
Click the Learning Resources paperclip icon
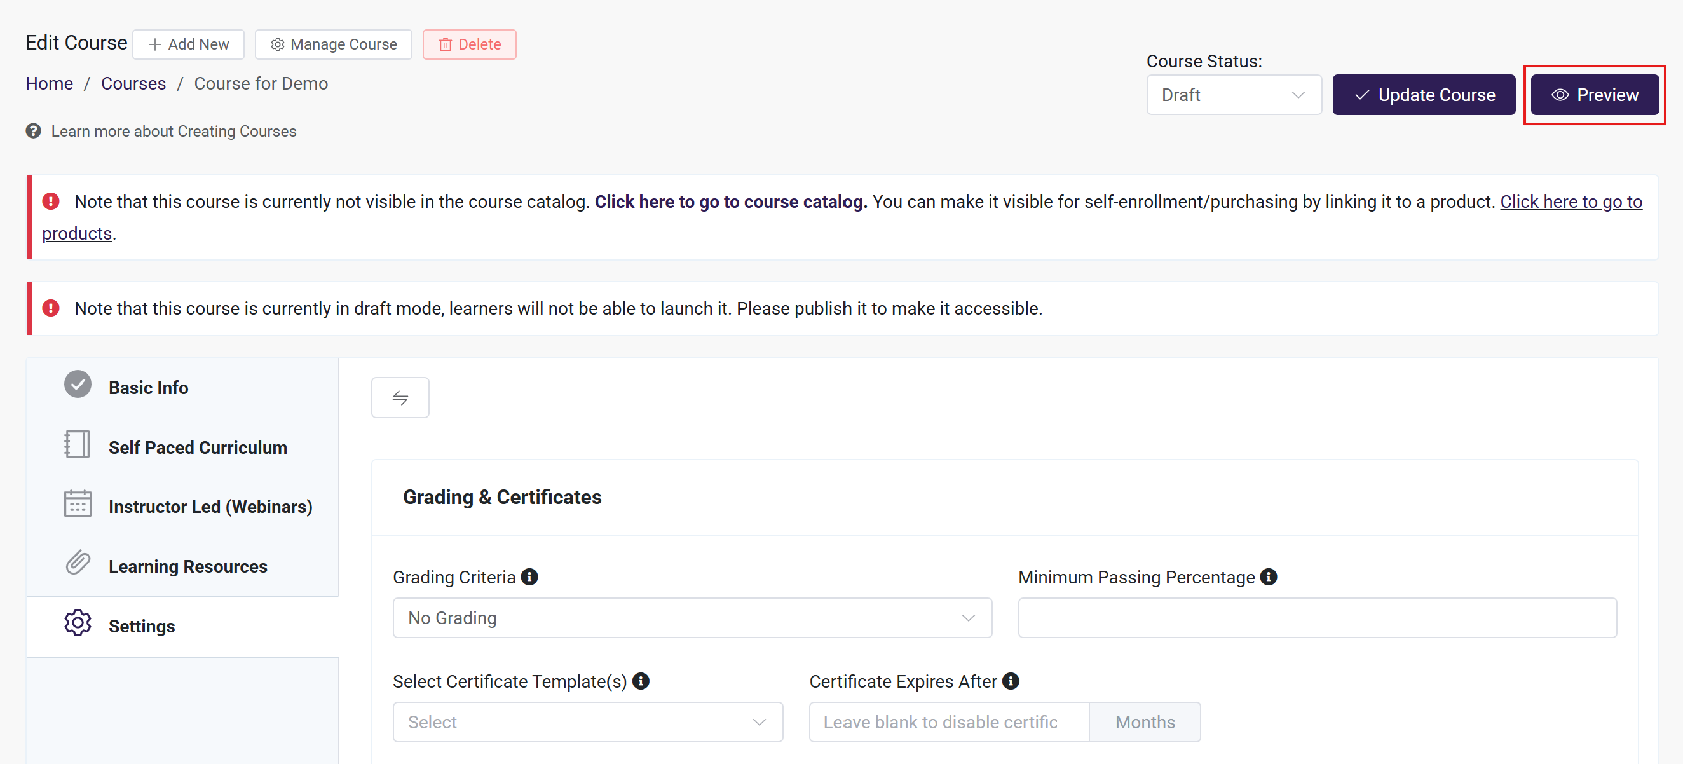click(x=78, y=563)
